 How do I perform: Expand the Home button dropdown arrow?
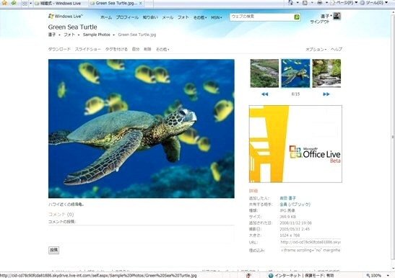298,3
